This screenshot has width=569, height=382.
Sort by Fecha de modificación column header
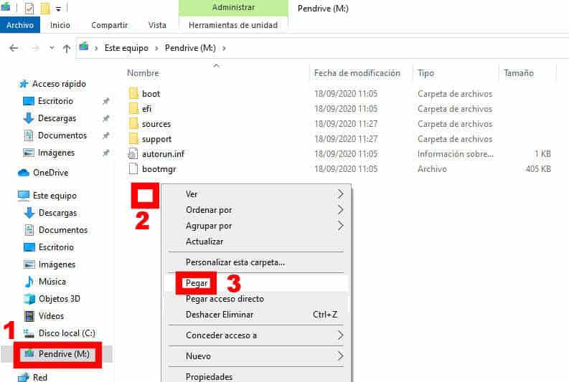(357, 73)
